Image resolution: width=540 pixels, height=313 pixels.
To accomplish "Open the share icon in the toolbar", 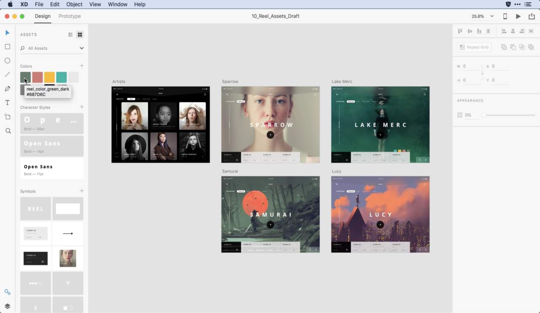I will click(531, 16).
